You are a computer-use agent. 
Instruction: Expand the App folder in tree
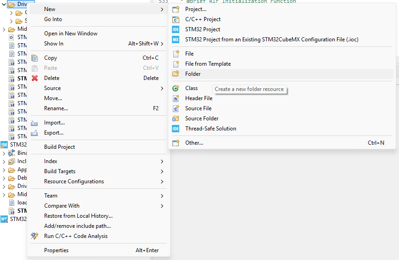pos(4,170)
